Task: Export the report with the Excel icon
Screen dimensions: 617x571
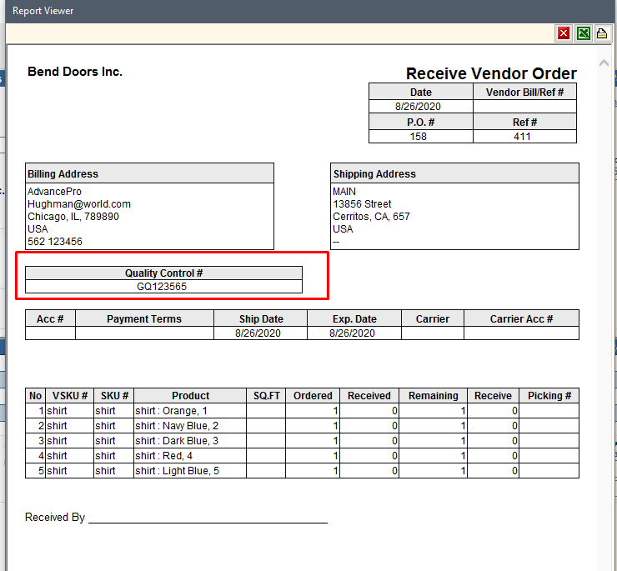Action: click(x=584, y=33)
